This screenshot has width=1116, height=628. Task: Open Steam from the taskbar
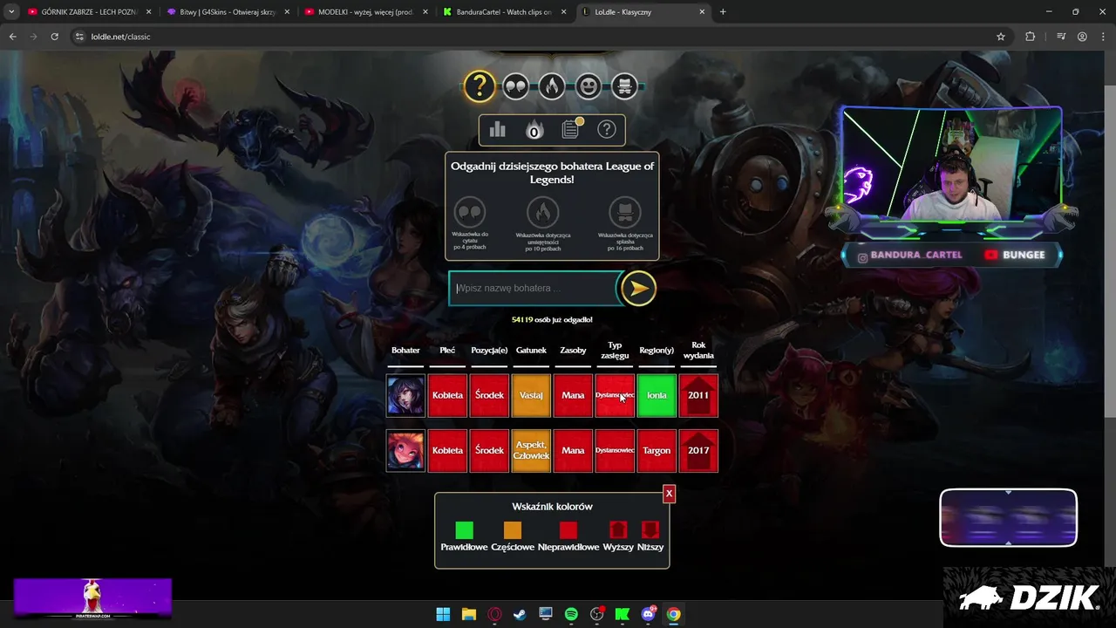[x=520, y=614]
